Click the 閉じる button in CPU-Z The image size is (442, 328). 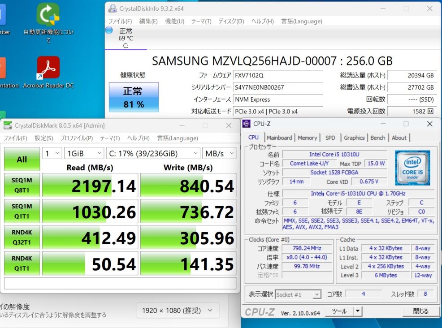420,311
